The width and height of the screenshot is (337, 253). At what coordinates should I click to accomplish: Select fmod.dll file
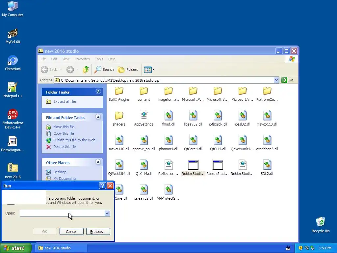click(168, 119)
